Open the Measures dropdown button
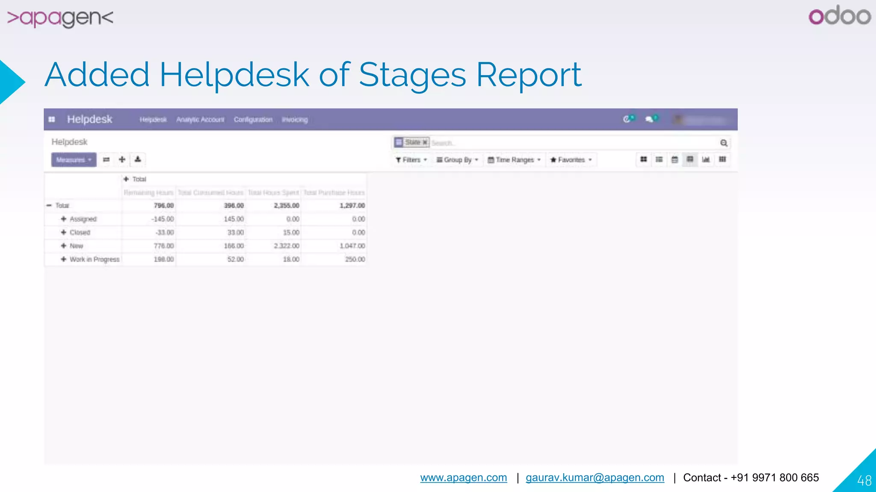 click(74, 160)
